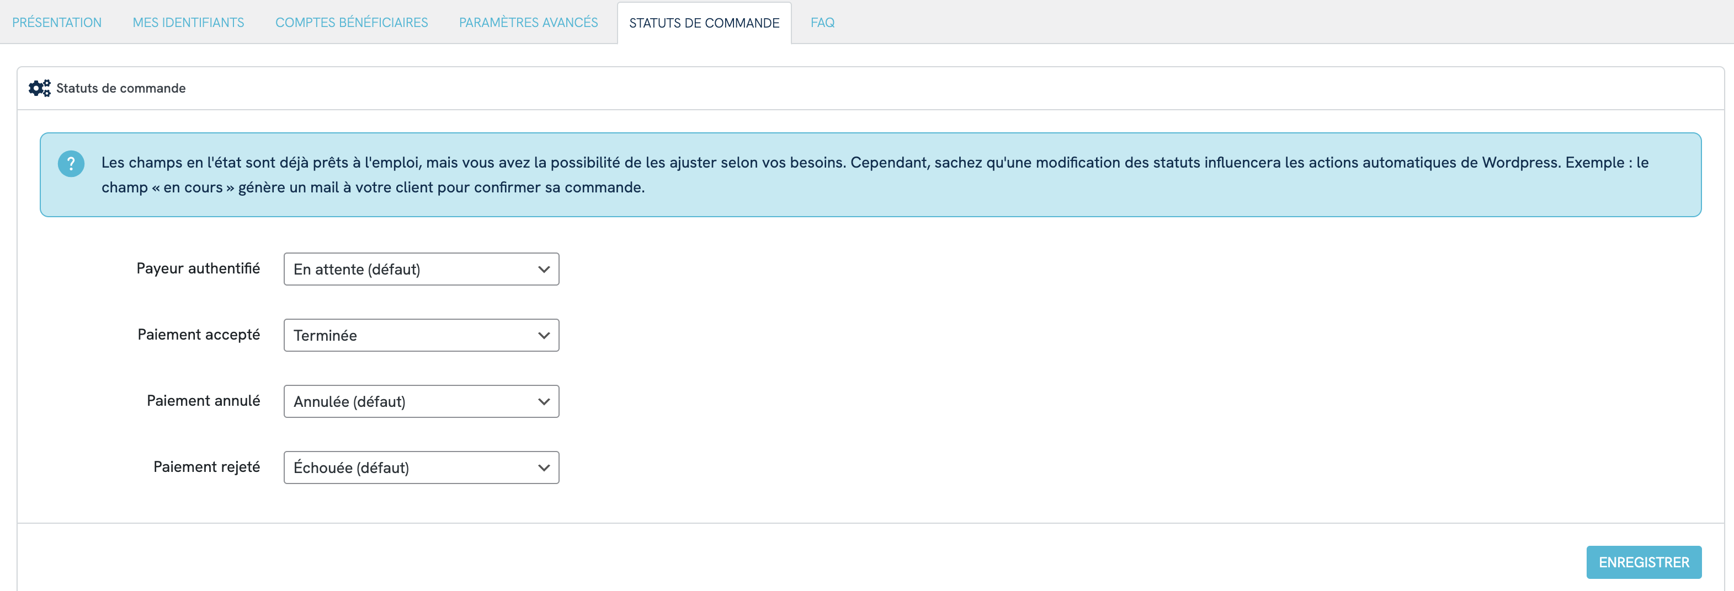Open the Paiement annulé status dropdown
1734x591 pixels.
[422, 401]
